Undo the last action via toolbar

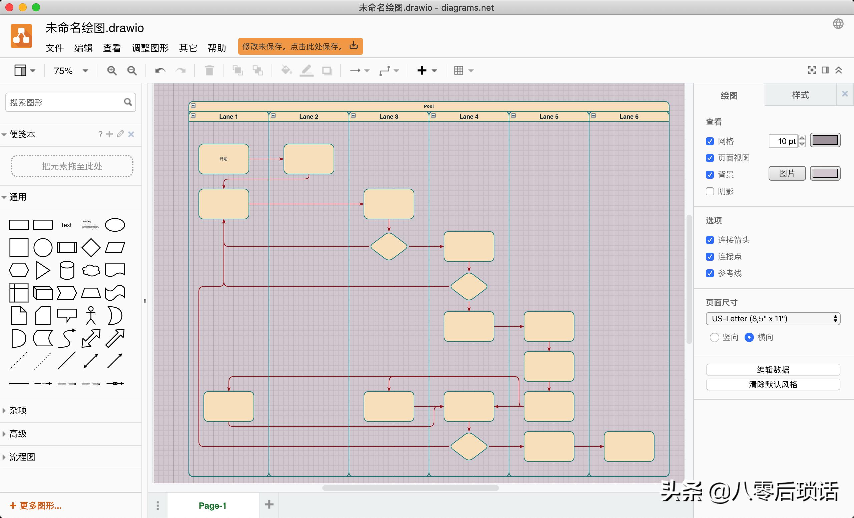coord(160,71)
